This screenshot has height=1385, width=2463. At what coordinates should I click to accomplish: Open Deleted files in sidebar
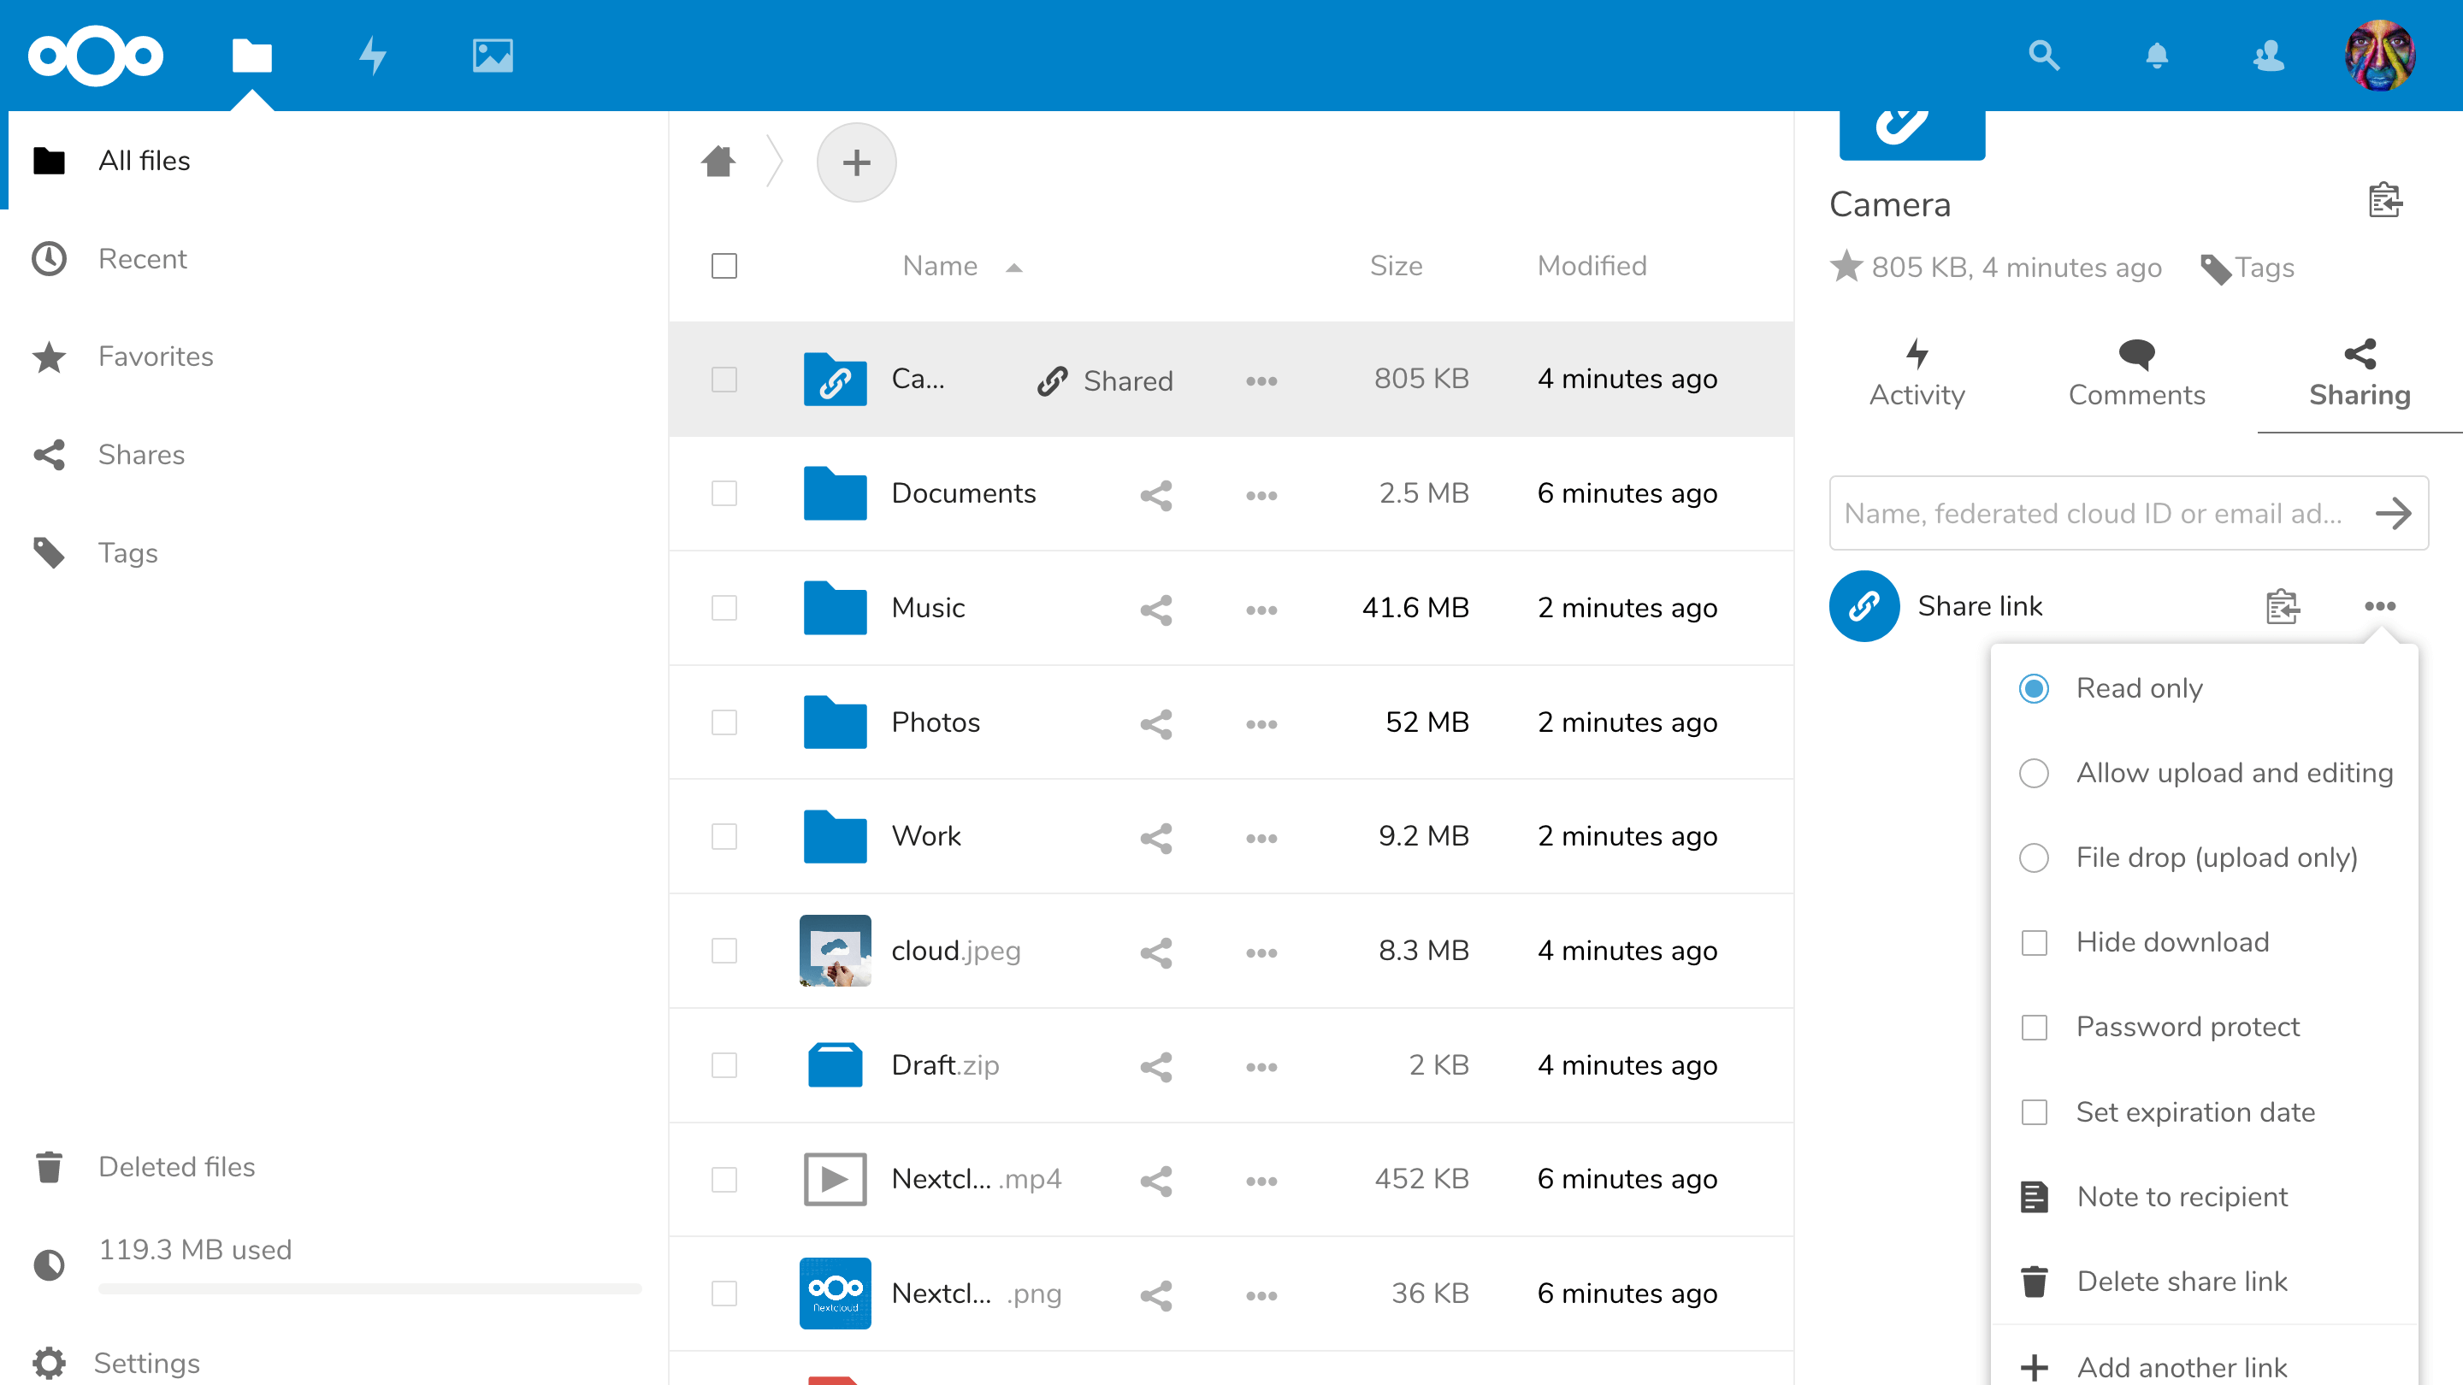[176, 1166]
